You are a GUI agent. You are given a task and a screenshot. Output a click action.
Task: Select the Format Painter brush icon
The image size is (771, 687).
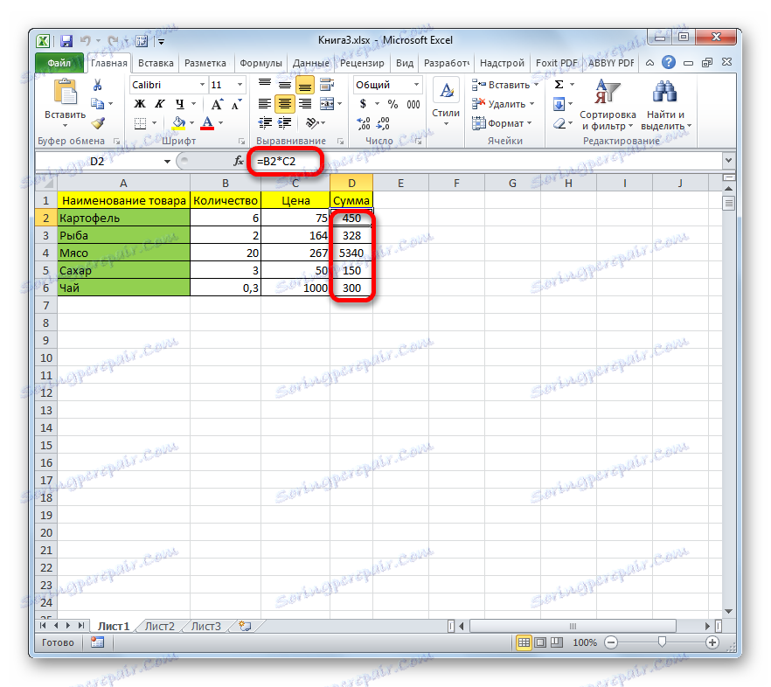[x=98, y=123]
